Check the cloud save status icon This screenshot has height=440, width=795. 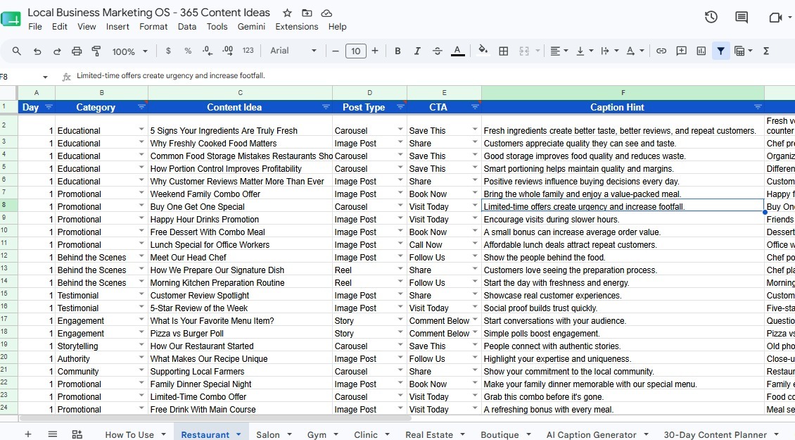[x=327, y=13]
